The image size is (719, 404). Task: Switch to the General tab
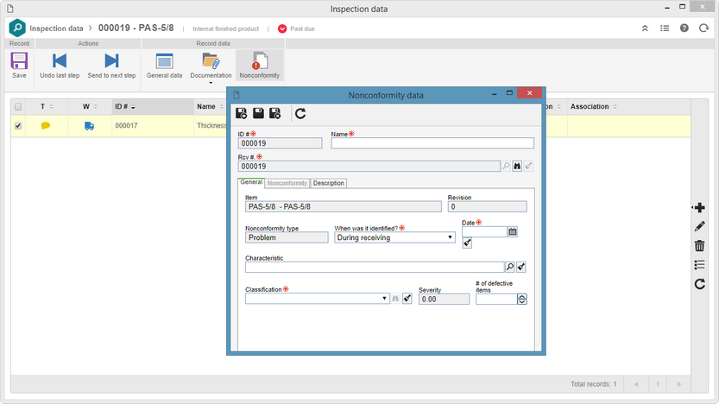click(x=251, y=182)
